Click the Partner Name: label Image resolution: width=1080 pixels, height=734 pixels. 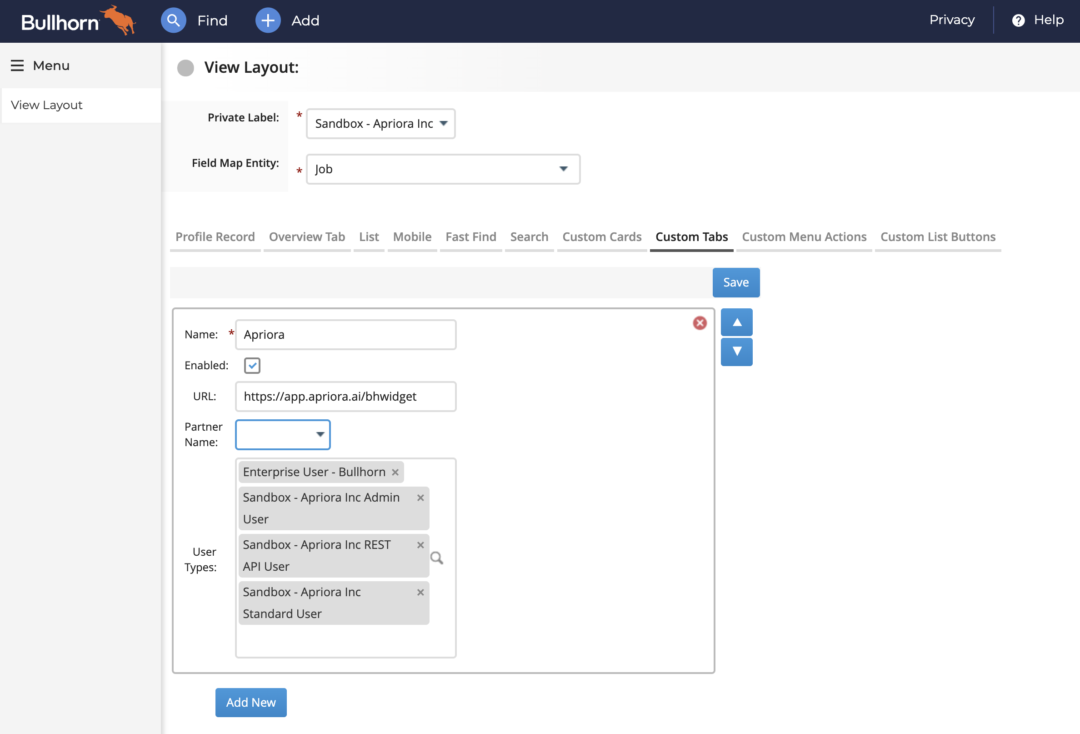tap(203, 435)
